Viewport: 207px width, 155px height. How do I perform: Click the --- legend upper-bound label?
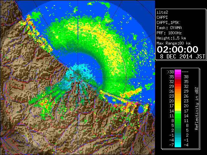(185, 72)
